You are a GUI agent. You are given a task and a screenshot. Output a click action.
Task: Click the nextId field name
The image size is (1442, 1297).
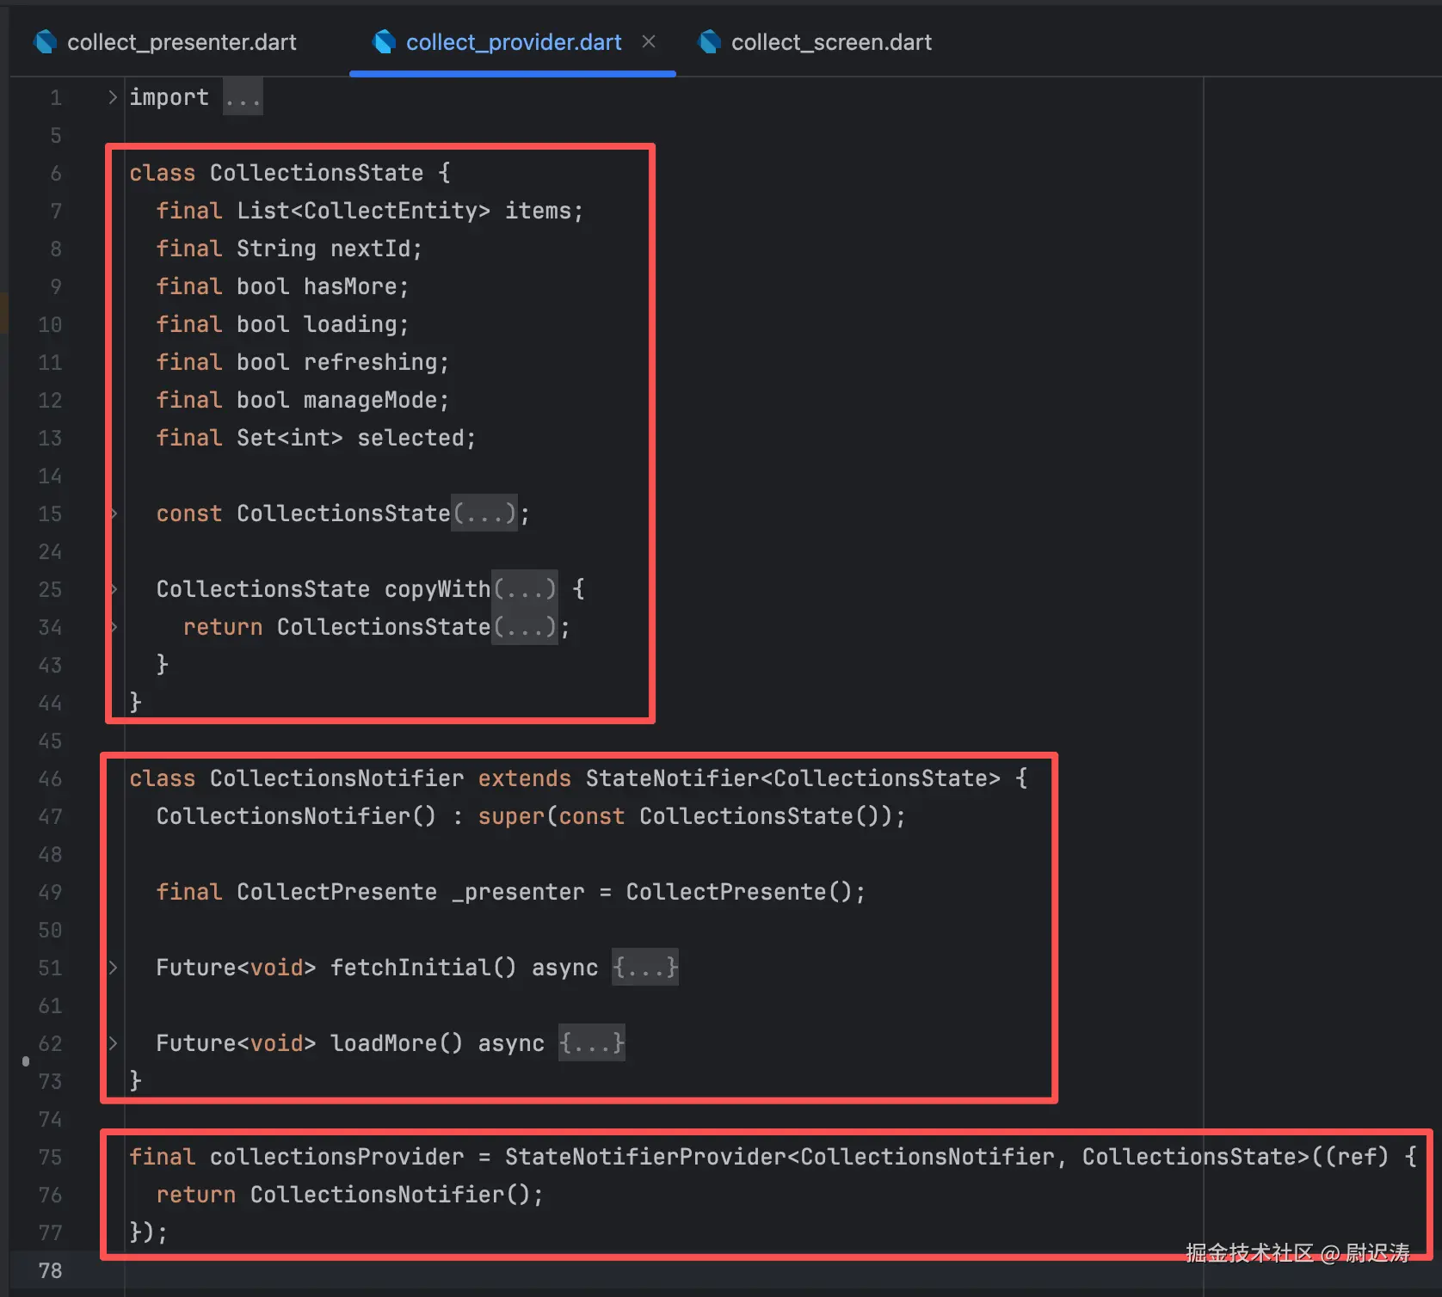(371, 249)
